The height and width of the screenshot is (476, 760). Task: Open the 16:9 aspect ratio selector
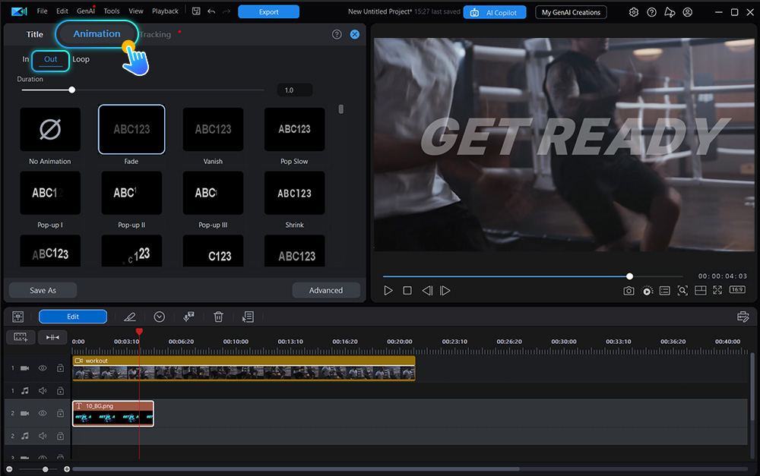pos(736,290)
